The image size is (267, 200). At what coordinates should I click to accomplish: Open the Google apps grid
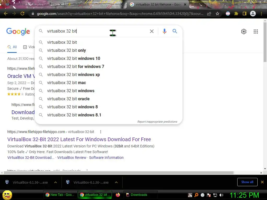tap(256, 32)
